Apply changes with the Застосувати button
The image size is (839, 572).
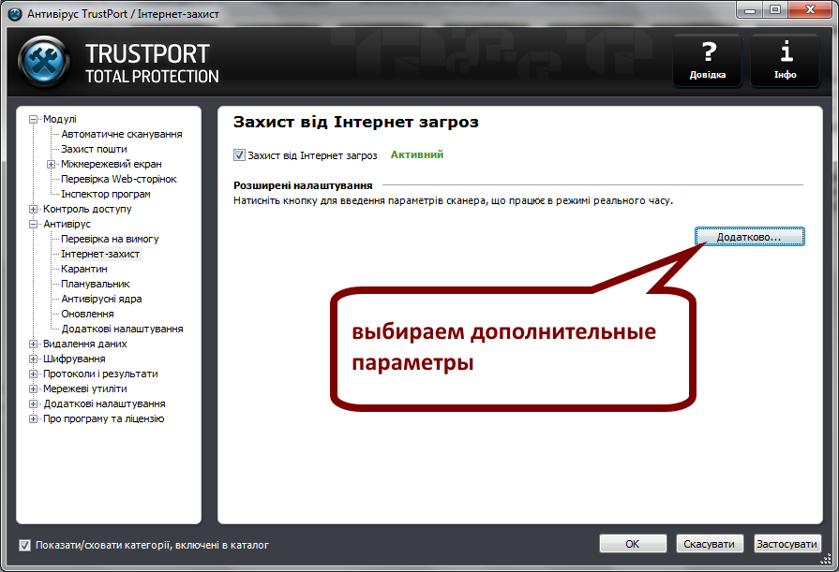(x=787, y=544)
